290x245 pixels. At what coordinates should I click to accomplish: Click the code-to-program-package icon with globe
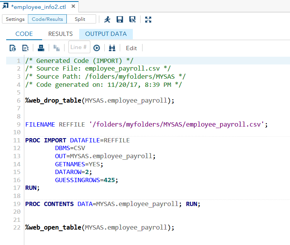pos(13,48)
